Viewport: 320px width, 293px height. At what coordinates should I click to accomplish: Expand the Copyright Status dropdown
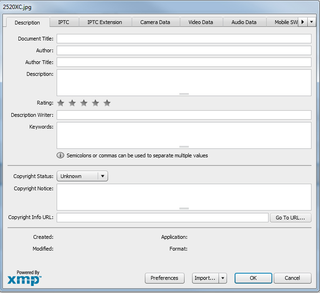tap(103, 176)
